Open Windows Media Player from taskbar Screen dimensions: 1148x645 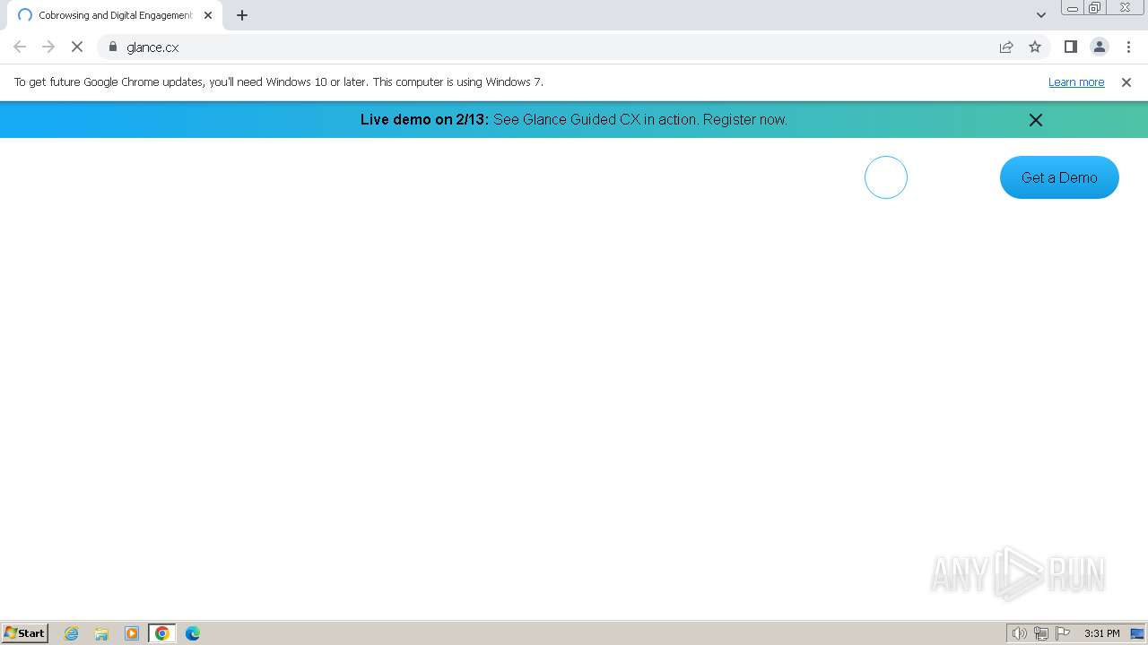click(132, 633)
